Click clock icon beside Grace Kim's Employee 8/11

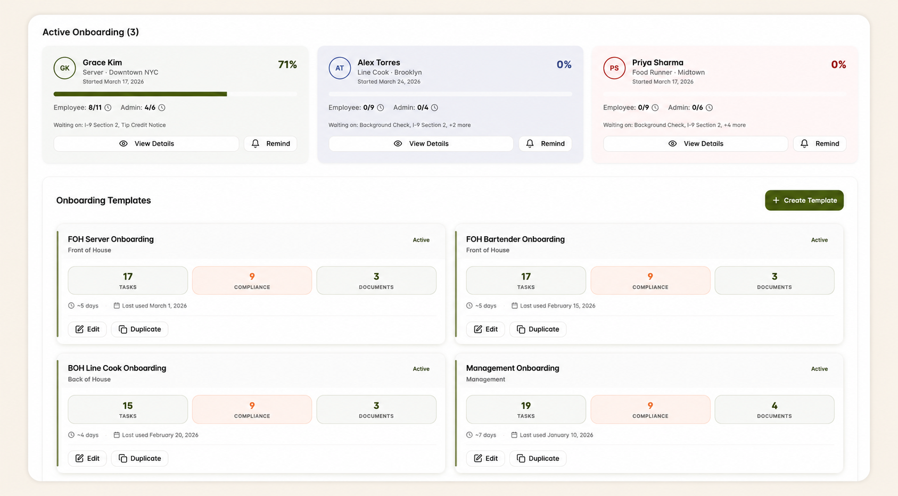tap(108, 108)
